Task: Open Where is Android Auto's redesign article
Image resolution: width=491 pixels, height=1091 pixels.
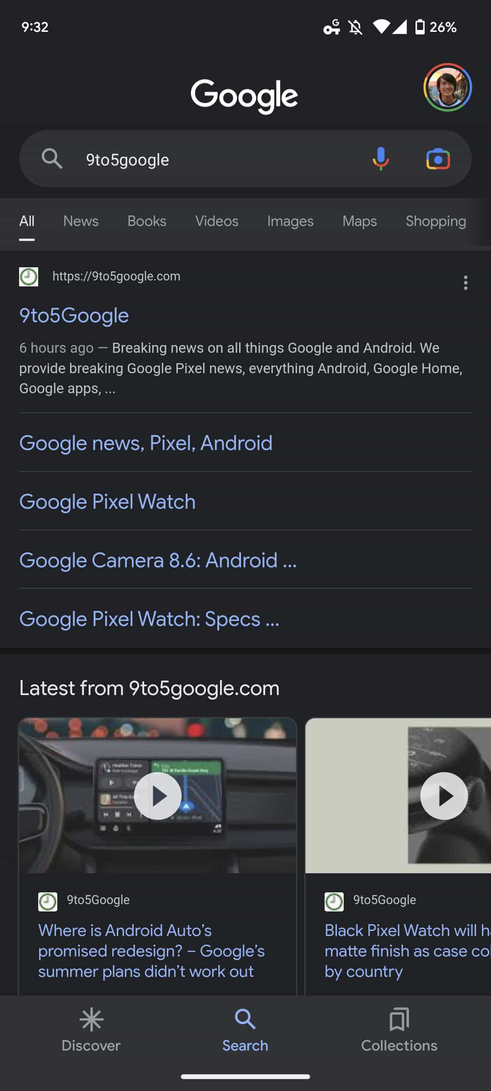Action: [x=151, y=951]
